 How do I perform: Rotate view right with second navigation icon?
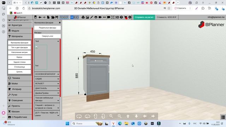click(x=87, y=116)
